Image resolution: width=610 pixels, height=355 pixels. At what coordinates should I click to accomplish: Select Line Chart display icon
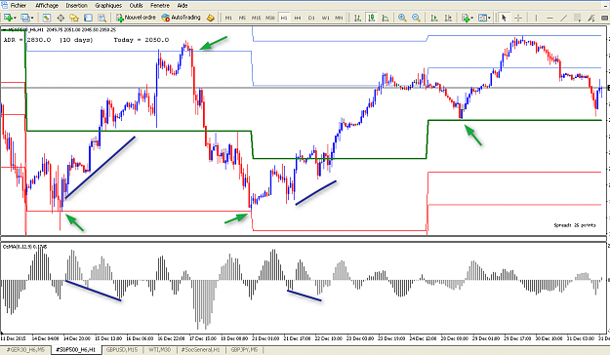pos(386,18)
